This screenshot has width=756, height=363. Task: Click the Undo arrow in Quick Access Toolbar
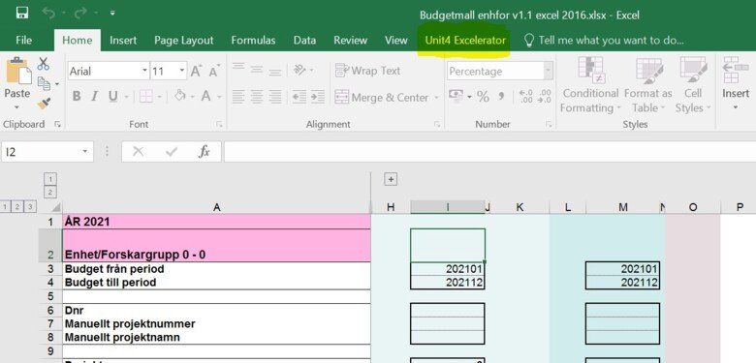point(48,13)
